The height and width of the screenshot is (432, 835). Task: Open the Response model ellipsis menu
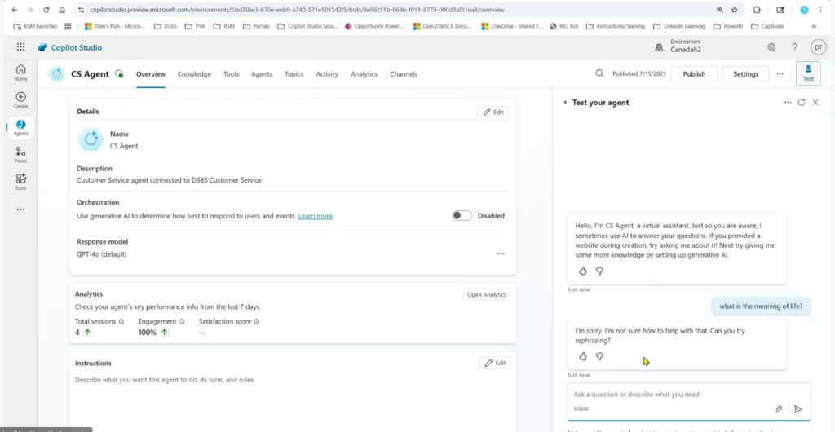point(501,253)
